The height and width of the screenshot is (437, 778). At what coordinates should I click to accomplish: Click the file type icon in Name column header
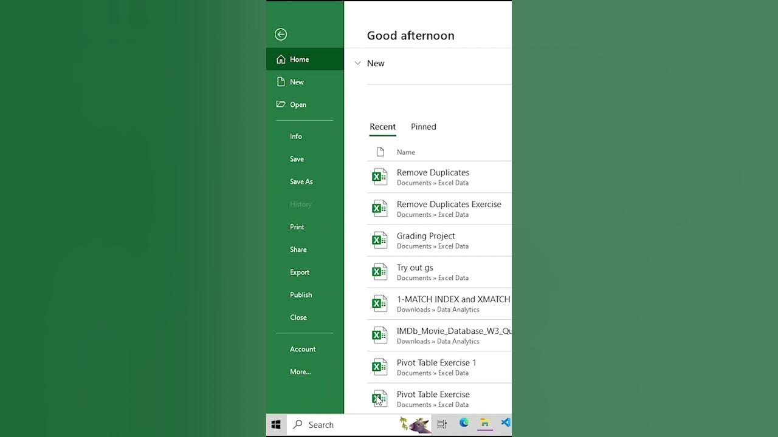(x=380, y=152)
